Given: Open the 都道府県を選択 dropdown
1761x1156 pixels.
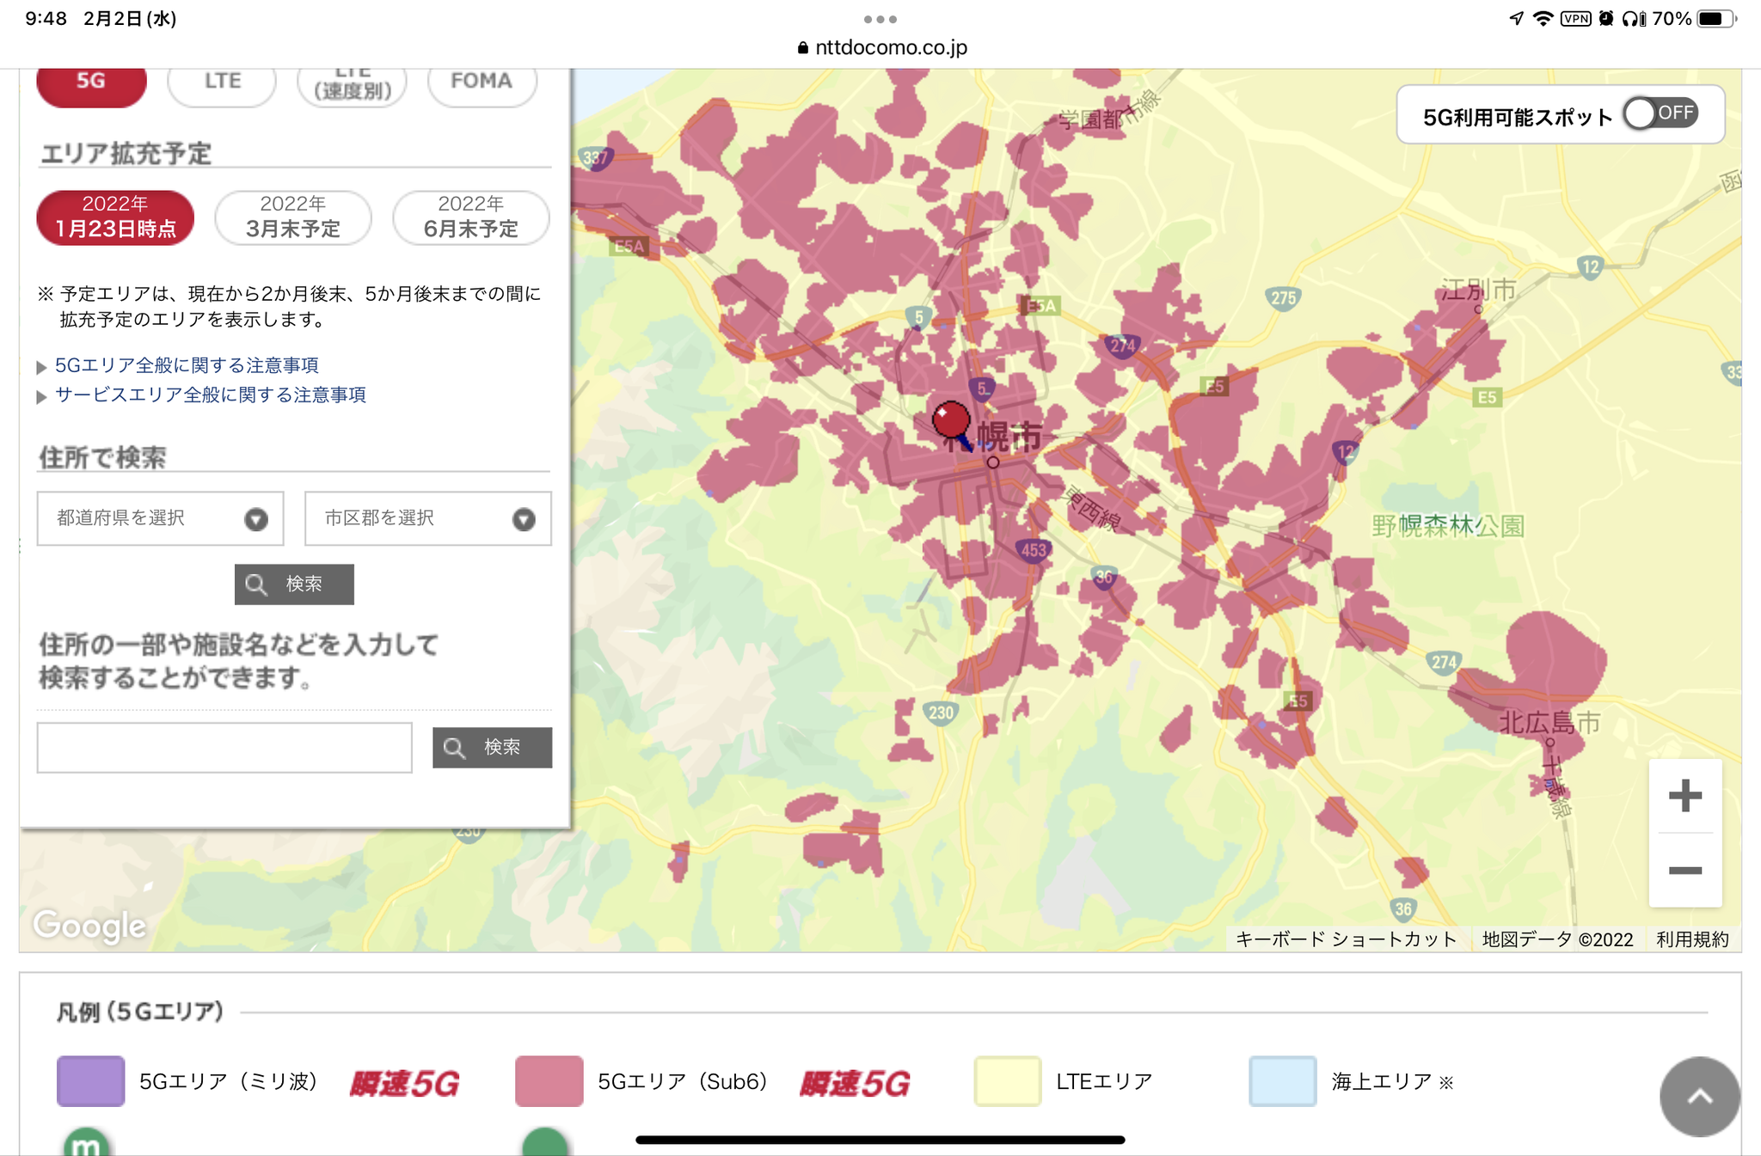Looking at the screenshot, I should tap(160, 518).
